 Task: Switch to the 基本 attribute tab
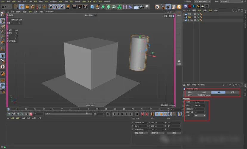[x=190, y=92]
